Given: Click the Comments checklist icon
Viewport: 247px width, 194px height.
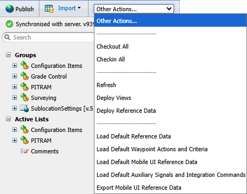Looking at the screenshot, I should pos(25,151).
